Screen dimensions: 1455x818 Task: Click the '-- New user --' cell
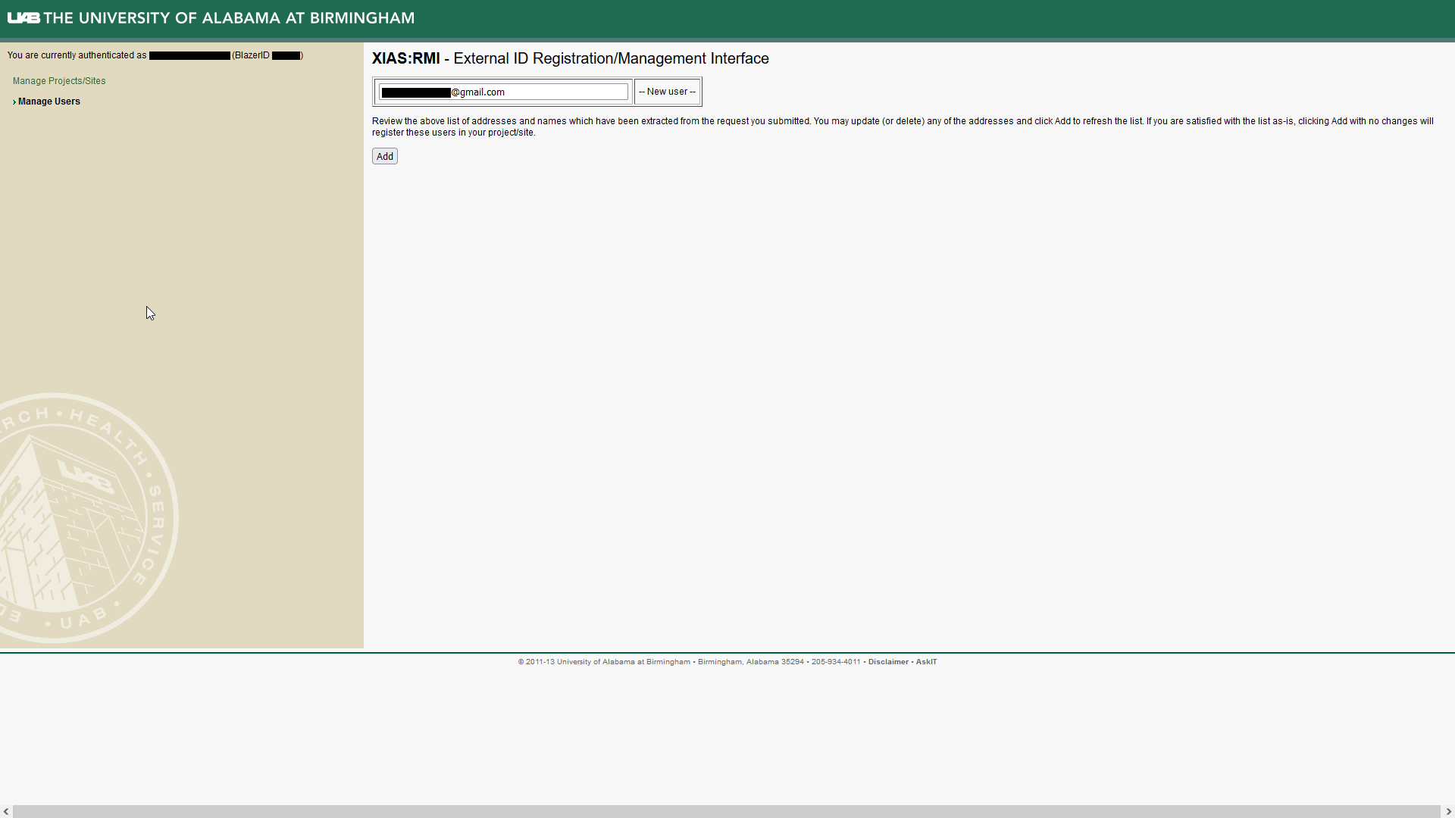(667, 92)
